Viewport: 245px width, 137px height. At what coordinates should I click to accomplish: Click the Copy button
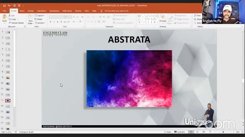pyautogui.click(x=12, y=19)
